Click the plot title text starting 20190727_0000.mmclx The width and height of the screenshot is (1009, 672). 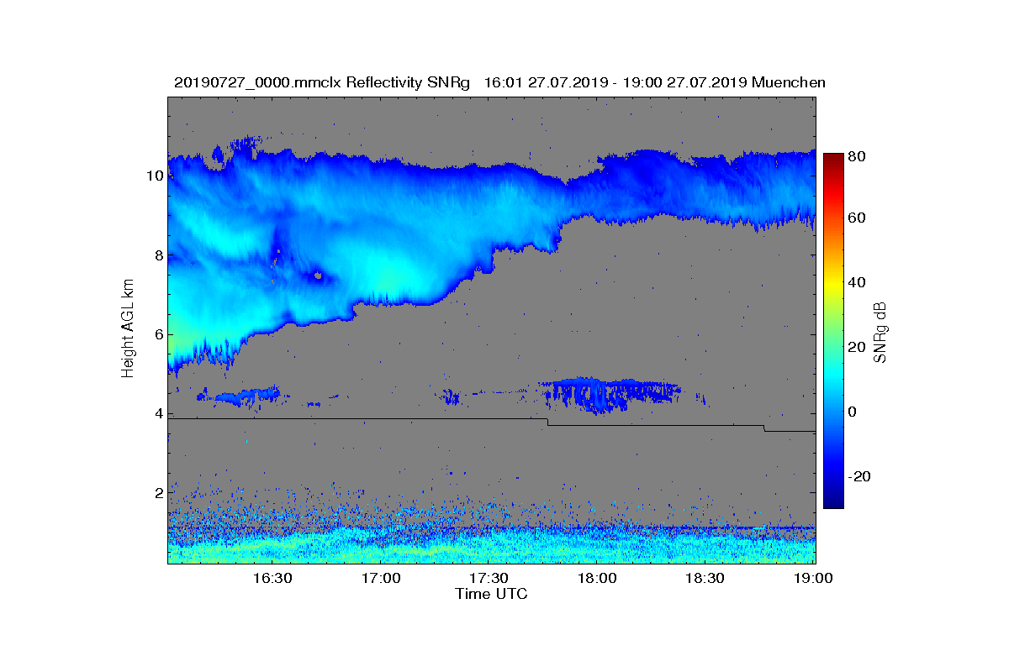(499, 82)
